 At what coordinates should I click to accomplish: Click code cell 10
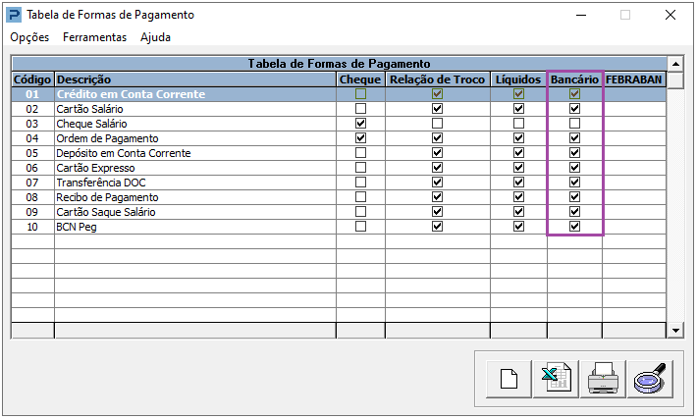coord(32,227)
